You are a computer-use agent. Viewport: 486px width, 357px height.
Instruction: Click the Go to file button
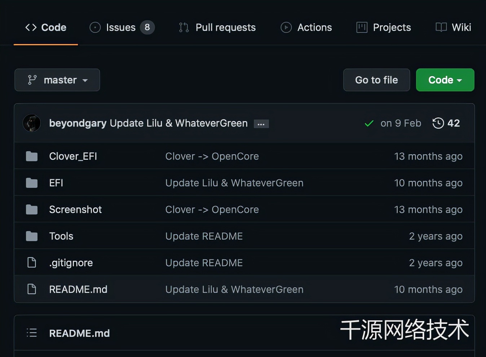376,80
